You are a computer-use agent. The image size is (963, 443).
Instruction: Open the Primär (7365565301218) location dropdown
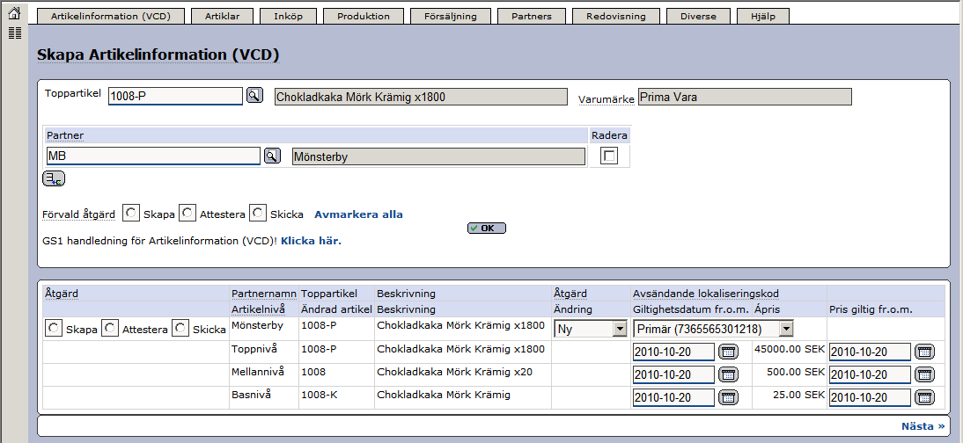(713, 329)
